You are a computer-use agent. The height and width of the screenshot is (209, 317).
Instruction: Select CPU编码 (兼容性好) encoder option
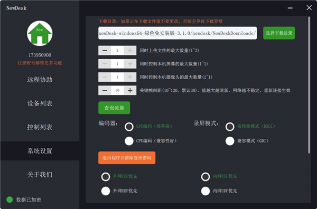coord(129,141)
